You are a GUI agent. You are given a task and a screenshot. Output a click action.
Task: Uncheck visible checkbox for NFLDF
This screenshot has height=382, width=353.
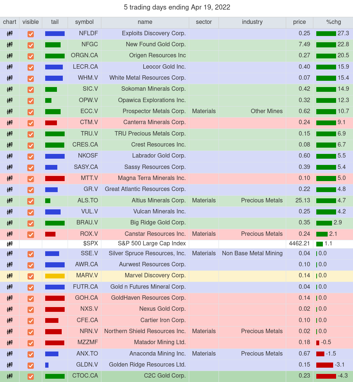tap(30, 34)
